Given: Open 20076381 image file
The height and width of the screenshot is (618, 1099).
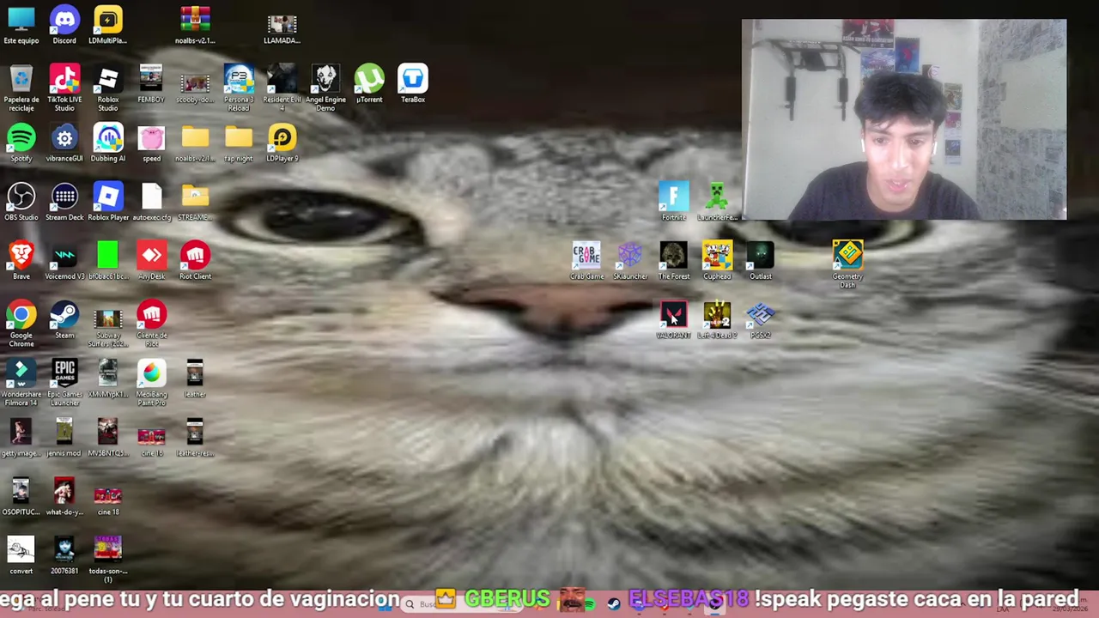Looking at the screenshot, I should click(64, 555).
